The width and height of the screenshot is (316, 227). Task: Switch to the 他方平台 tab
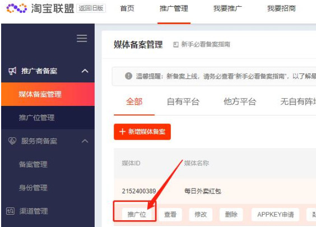tap(240, 101)
